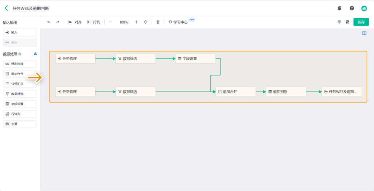Add a 分组汇总 group summary node
374x191 pixels.
point(20,84)
